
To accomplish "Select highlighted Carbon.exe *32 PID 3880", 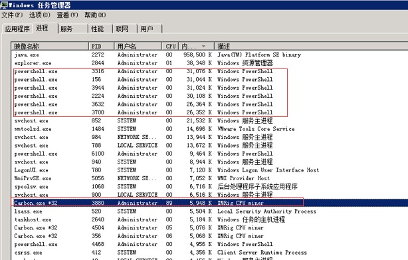I will point(209,203).
